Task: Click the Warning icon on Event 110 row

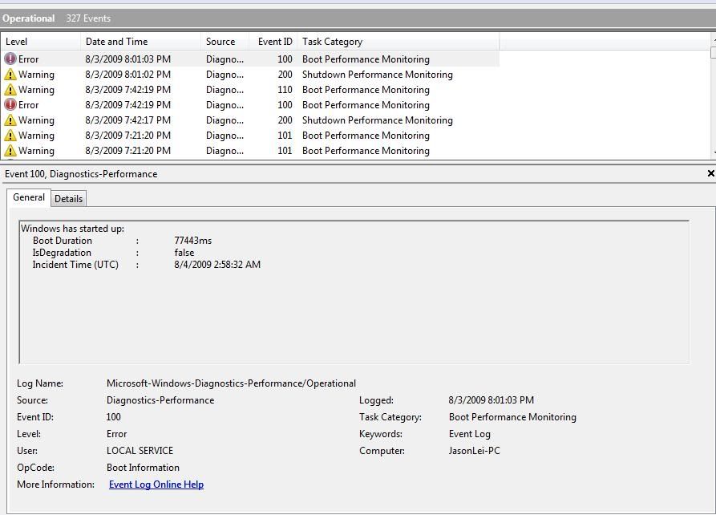Action: (x=10, y=90)
